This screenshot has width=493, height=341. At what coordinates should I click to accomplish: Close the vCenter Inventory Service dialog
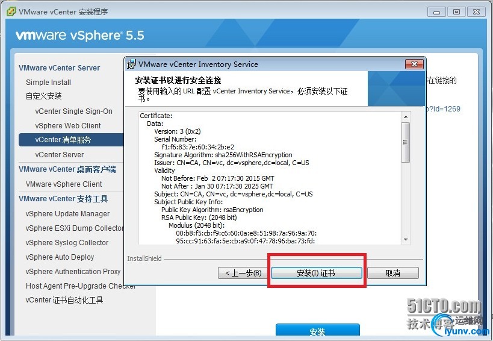(x=414, y=64)
